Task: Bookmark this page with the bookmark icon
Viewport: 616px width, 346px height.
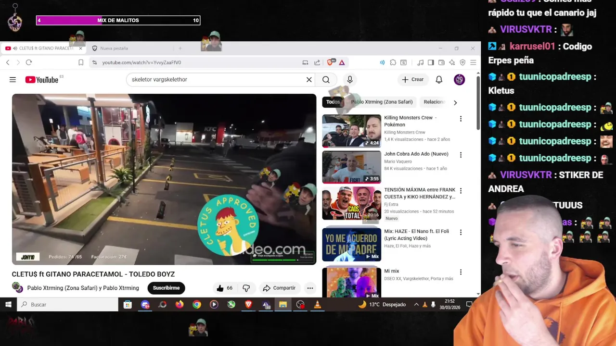Action: (81, 62)
